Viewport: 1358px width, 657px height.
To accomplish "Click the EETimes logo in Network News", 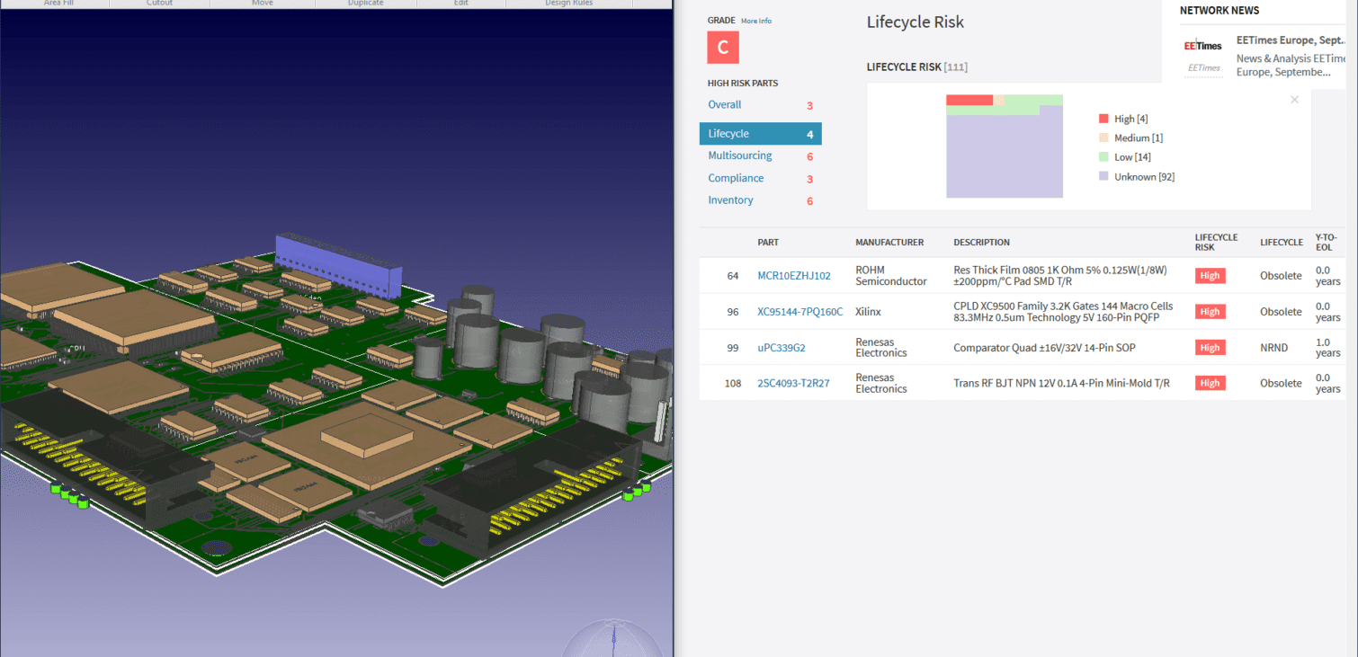I will point(1202,46).
